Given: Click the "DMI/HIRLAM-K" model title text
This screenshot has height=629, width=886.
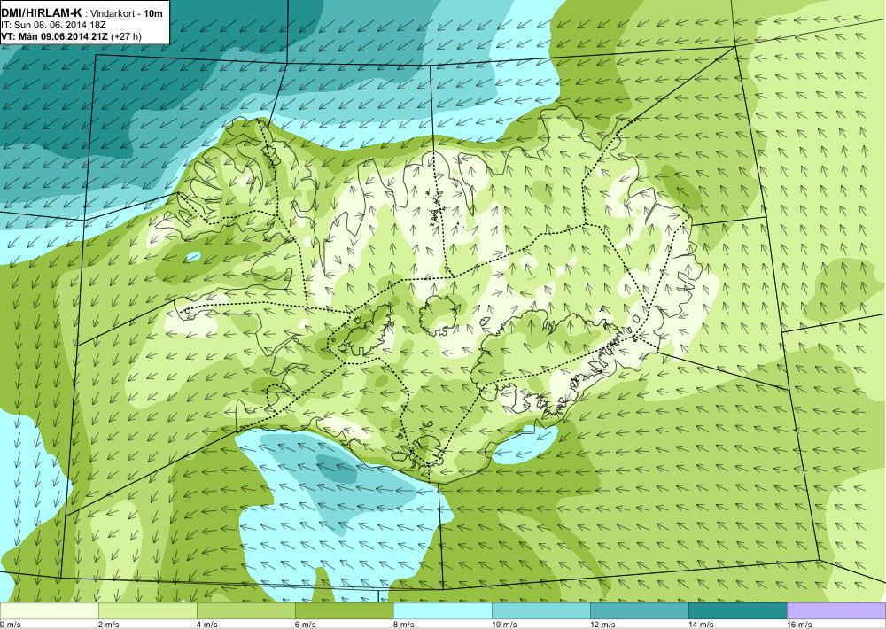Looking at the screenshot, I should point(42,13).
